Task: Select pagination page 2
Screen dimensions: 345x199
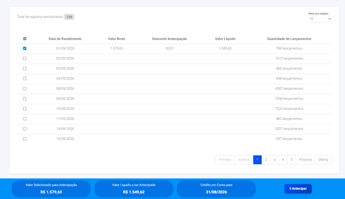Action: point(266,160)
